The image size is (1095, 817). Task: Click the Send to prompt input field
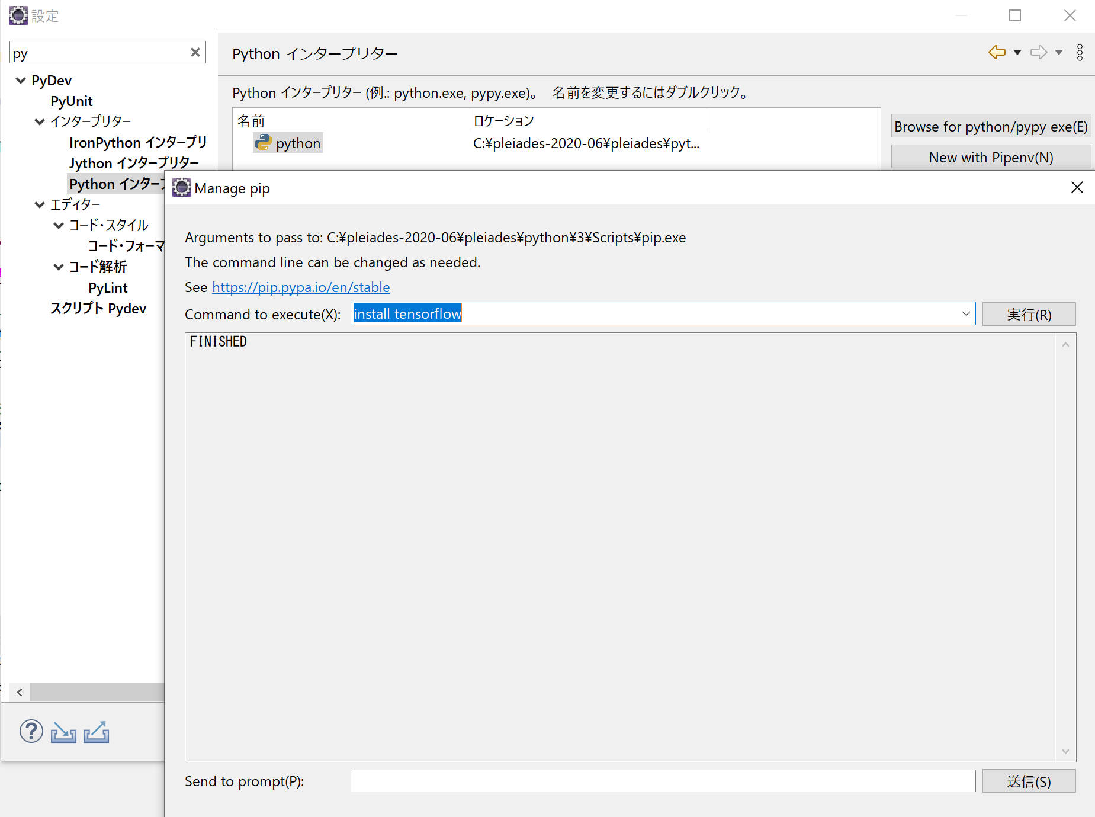(x=663, y=781)
